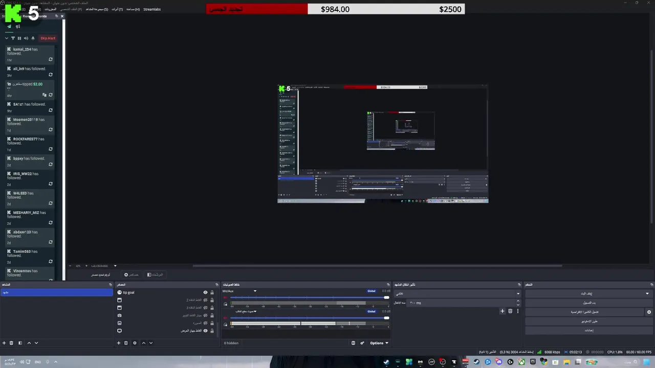Show the second hidden source in list
Screen dimensions: 655x368
205,300
